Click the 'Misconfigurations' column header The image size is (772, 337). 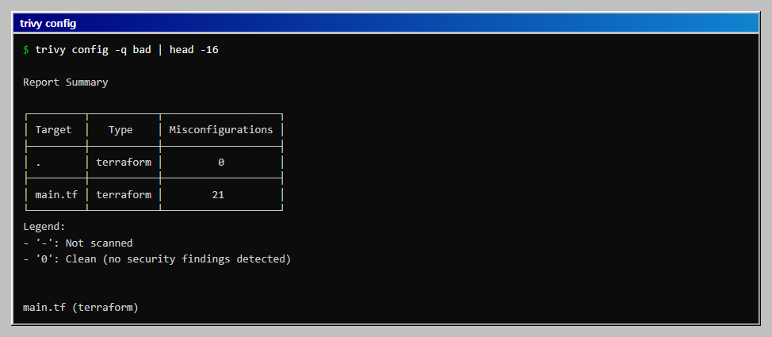click(221, 129)
